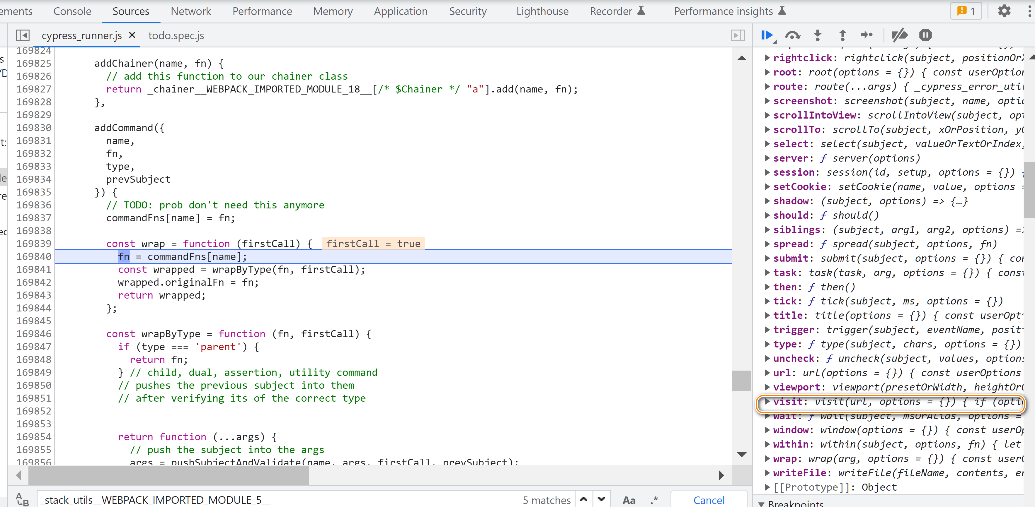
Task: Deactivate all breakpoints
Action: click(899, 35)
